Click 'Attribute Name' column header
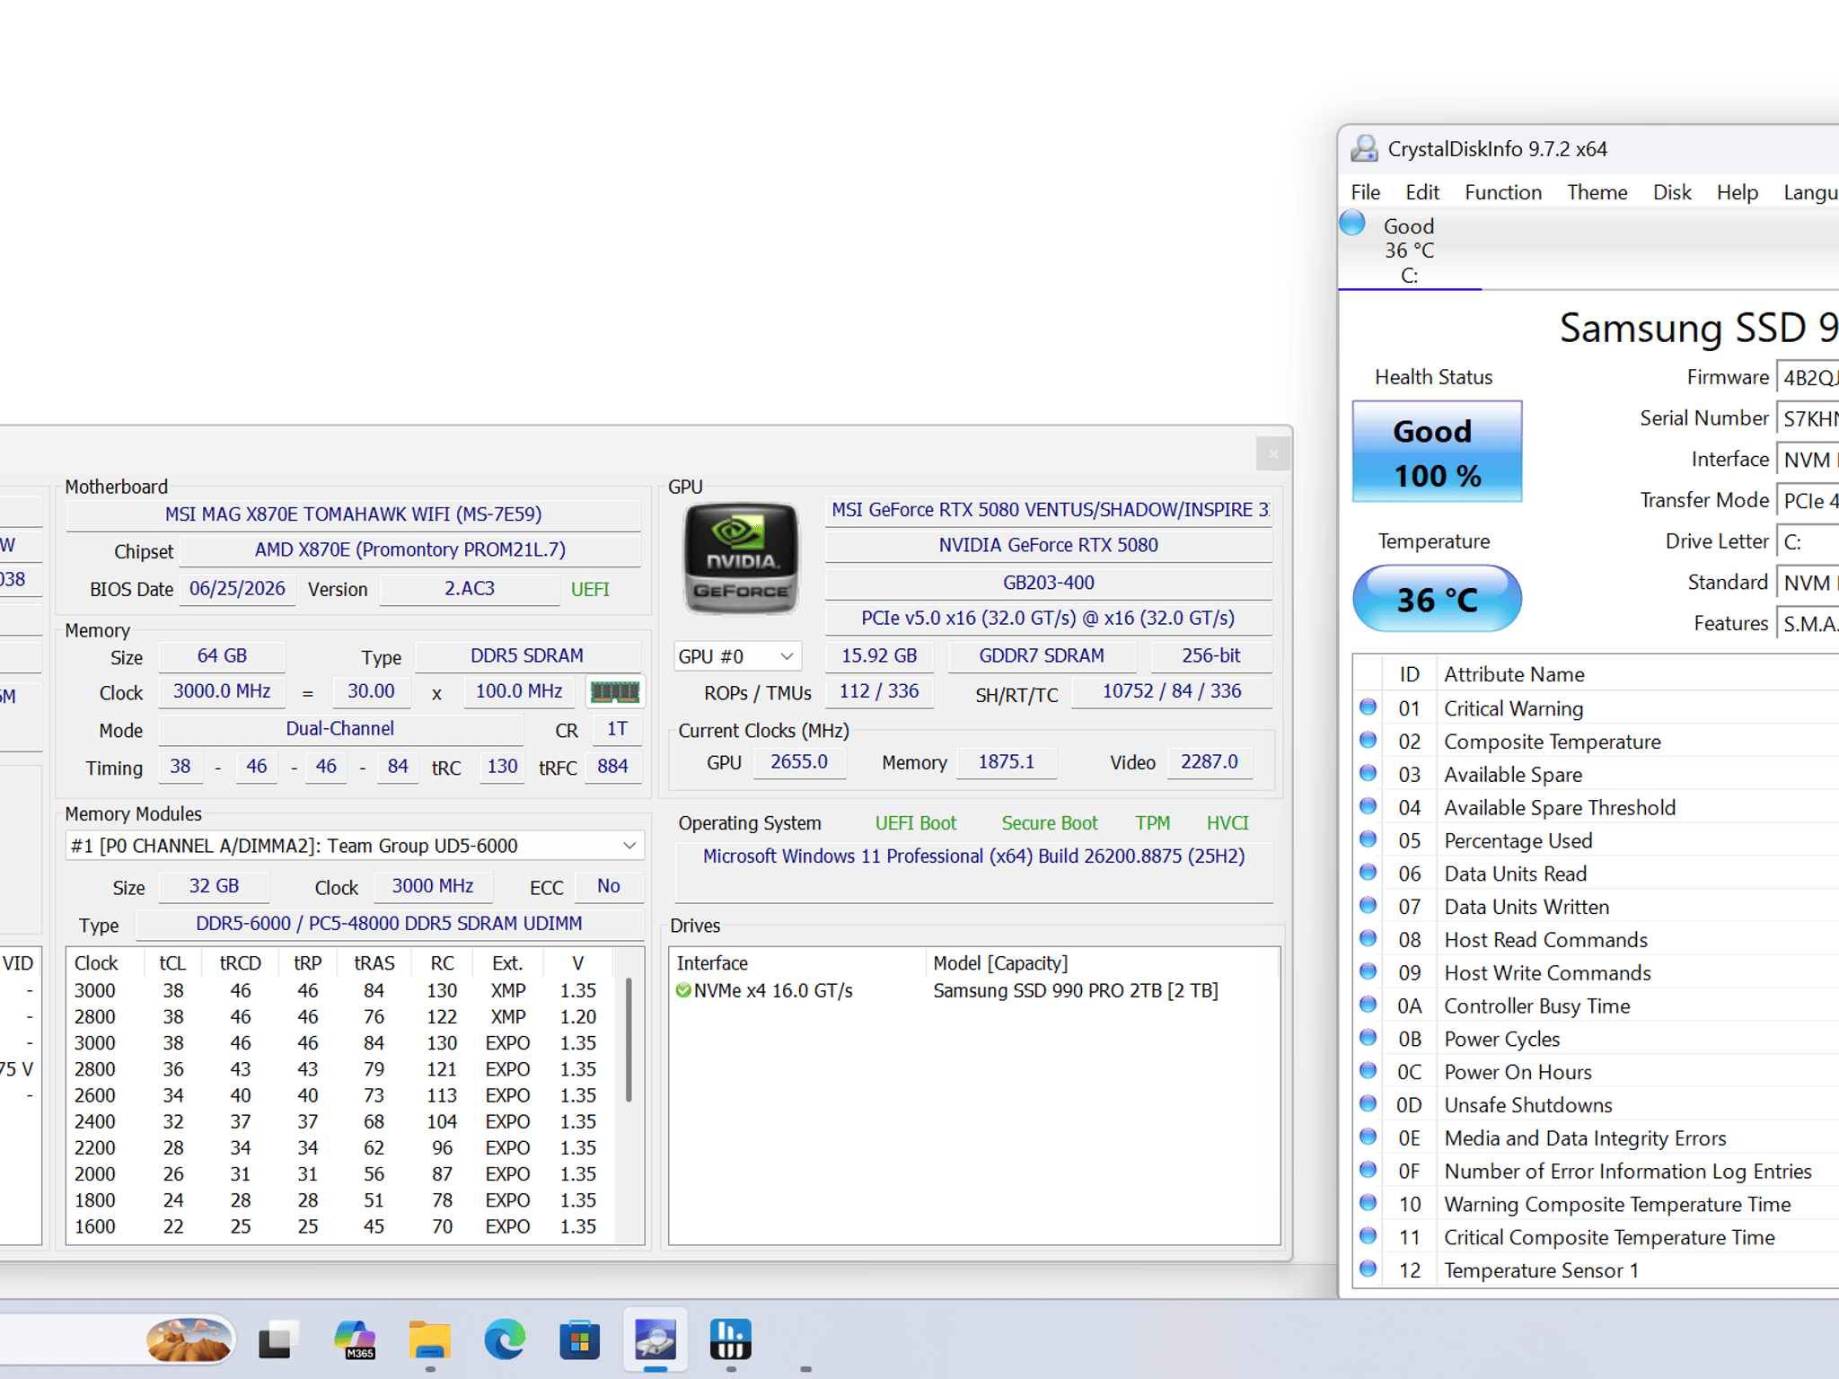Image resolution: width=1839 pixels, height=1379 pixels. point(1514,674)
